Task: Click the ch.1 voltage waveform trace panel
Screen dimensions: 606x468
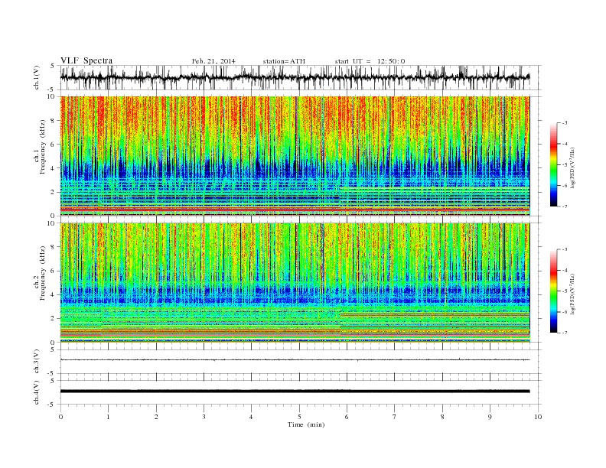Action: tap(301, 77)
